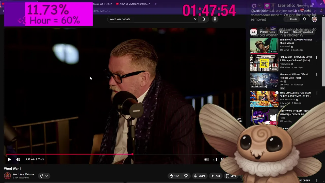Open more options for the Fatboy Slim video
This screenshot has width=325, height=183.
[x=317, y=57]
